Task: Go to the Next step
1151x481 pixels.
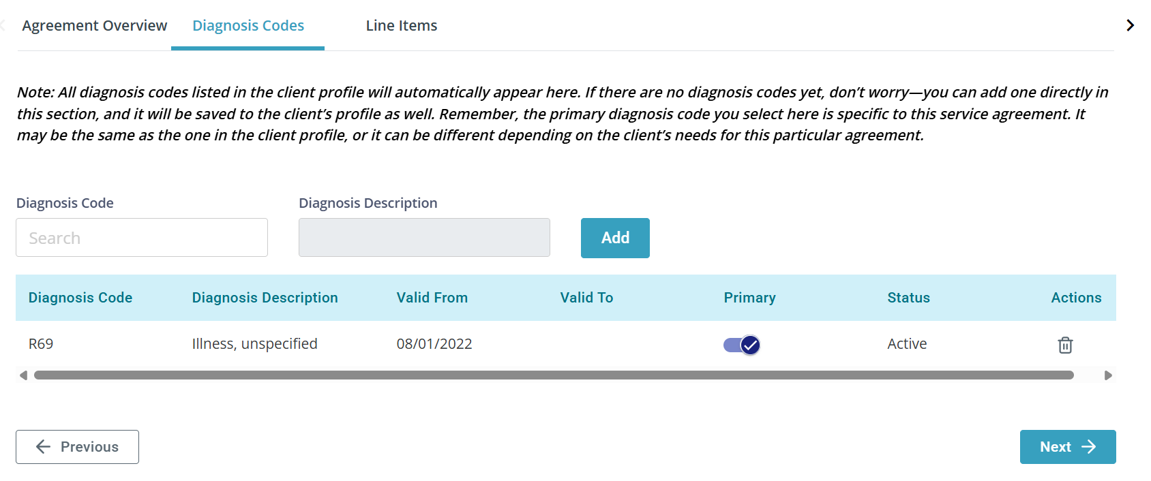Action: (x=1068, y=447)
